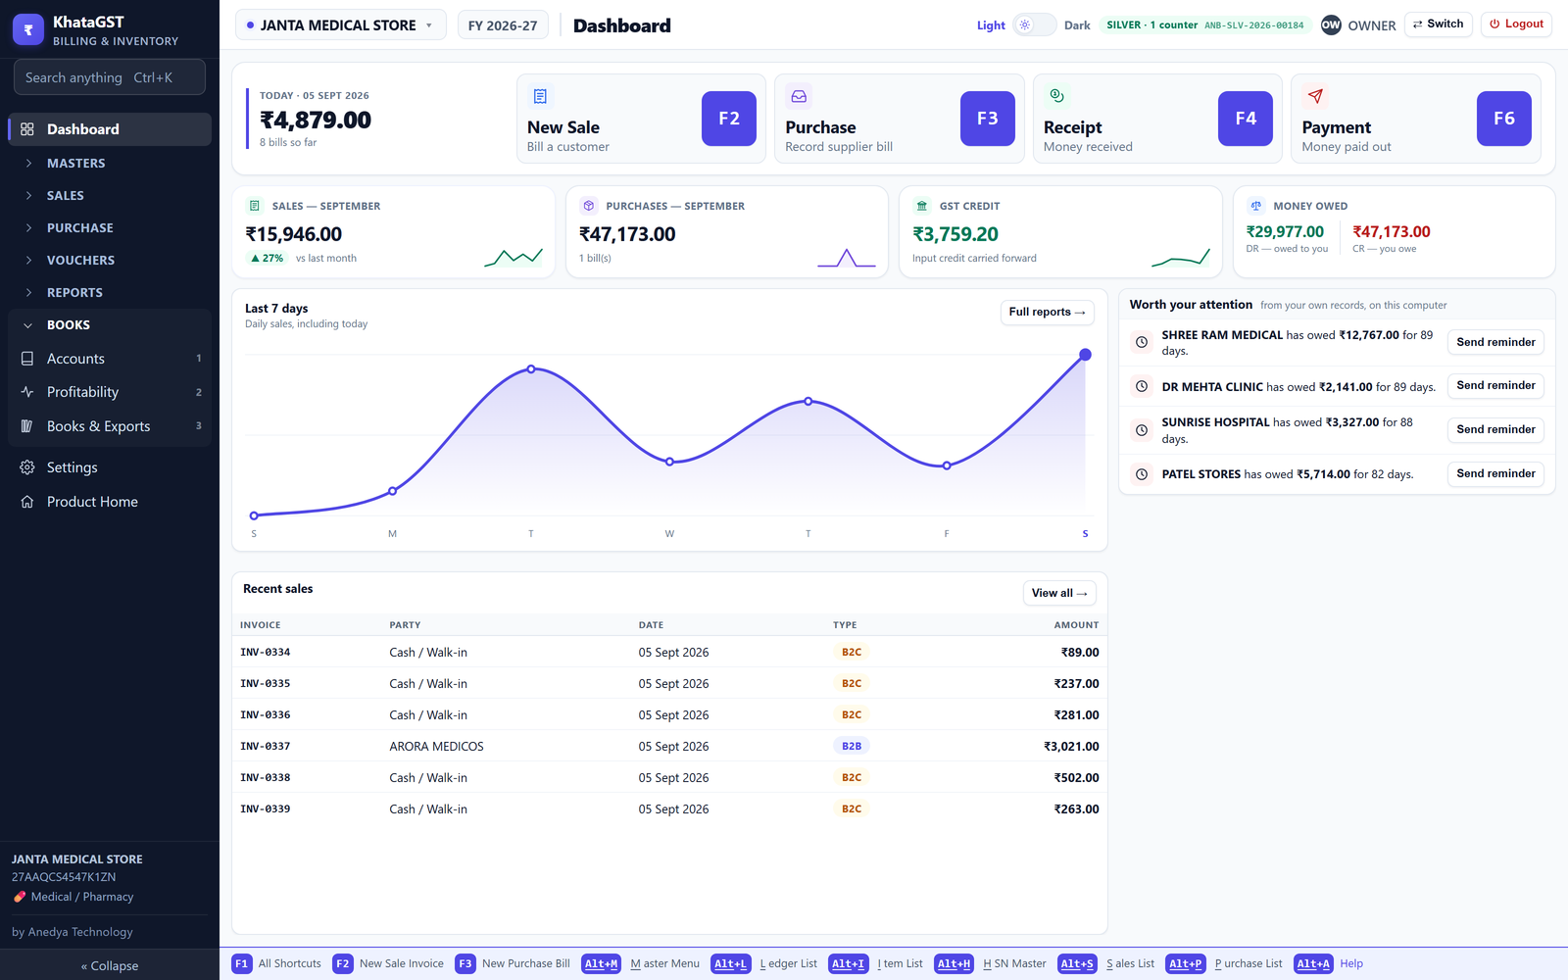Click the clock icon beside SUNRISE HOSPITAL
The width and height of the screenshot is (1568, 980).
(1142, 430)
